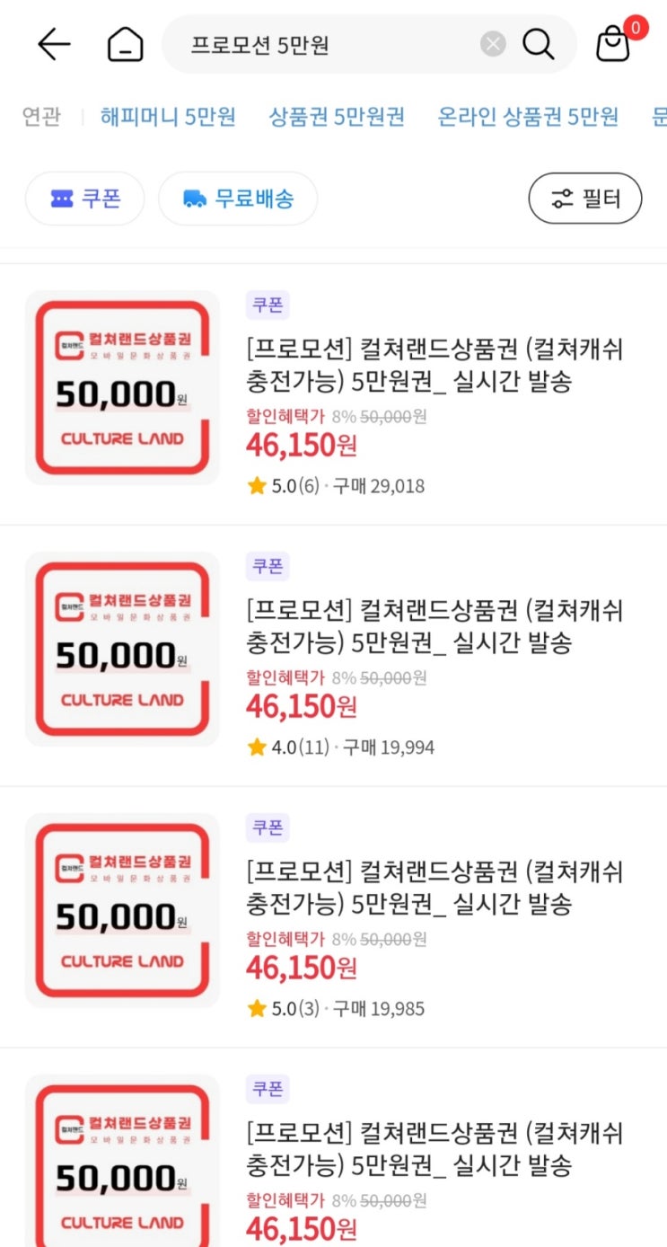Tap the back arrow icon
This screenshot has width=667, height=1247.
(x=54, y=44)
